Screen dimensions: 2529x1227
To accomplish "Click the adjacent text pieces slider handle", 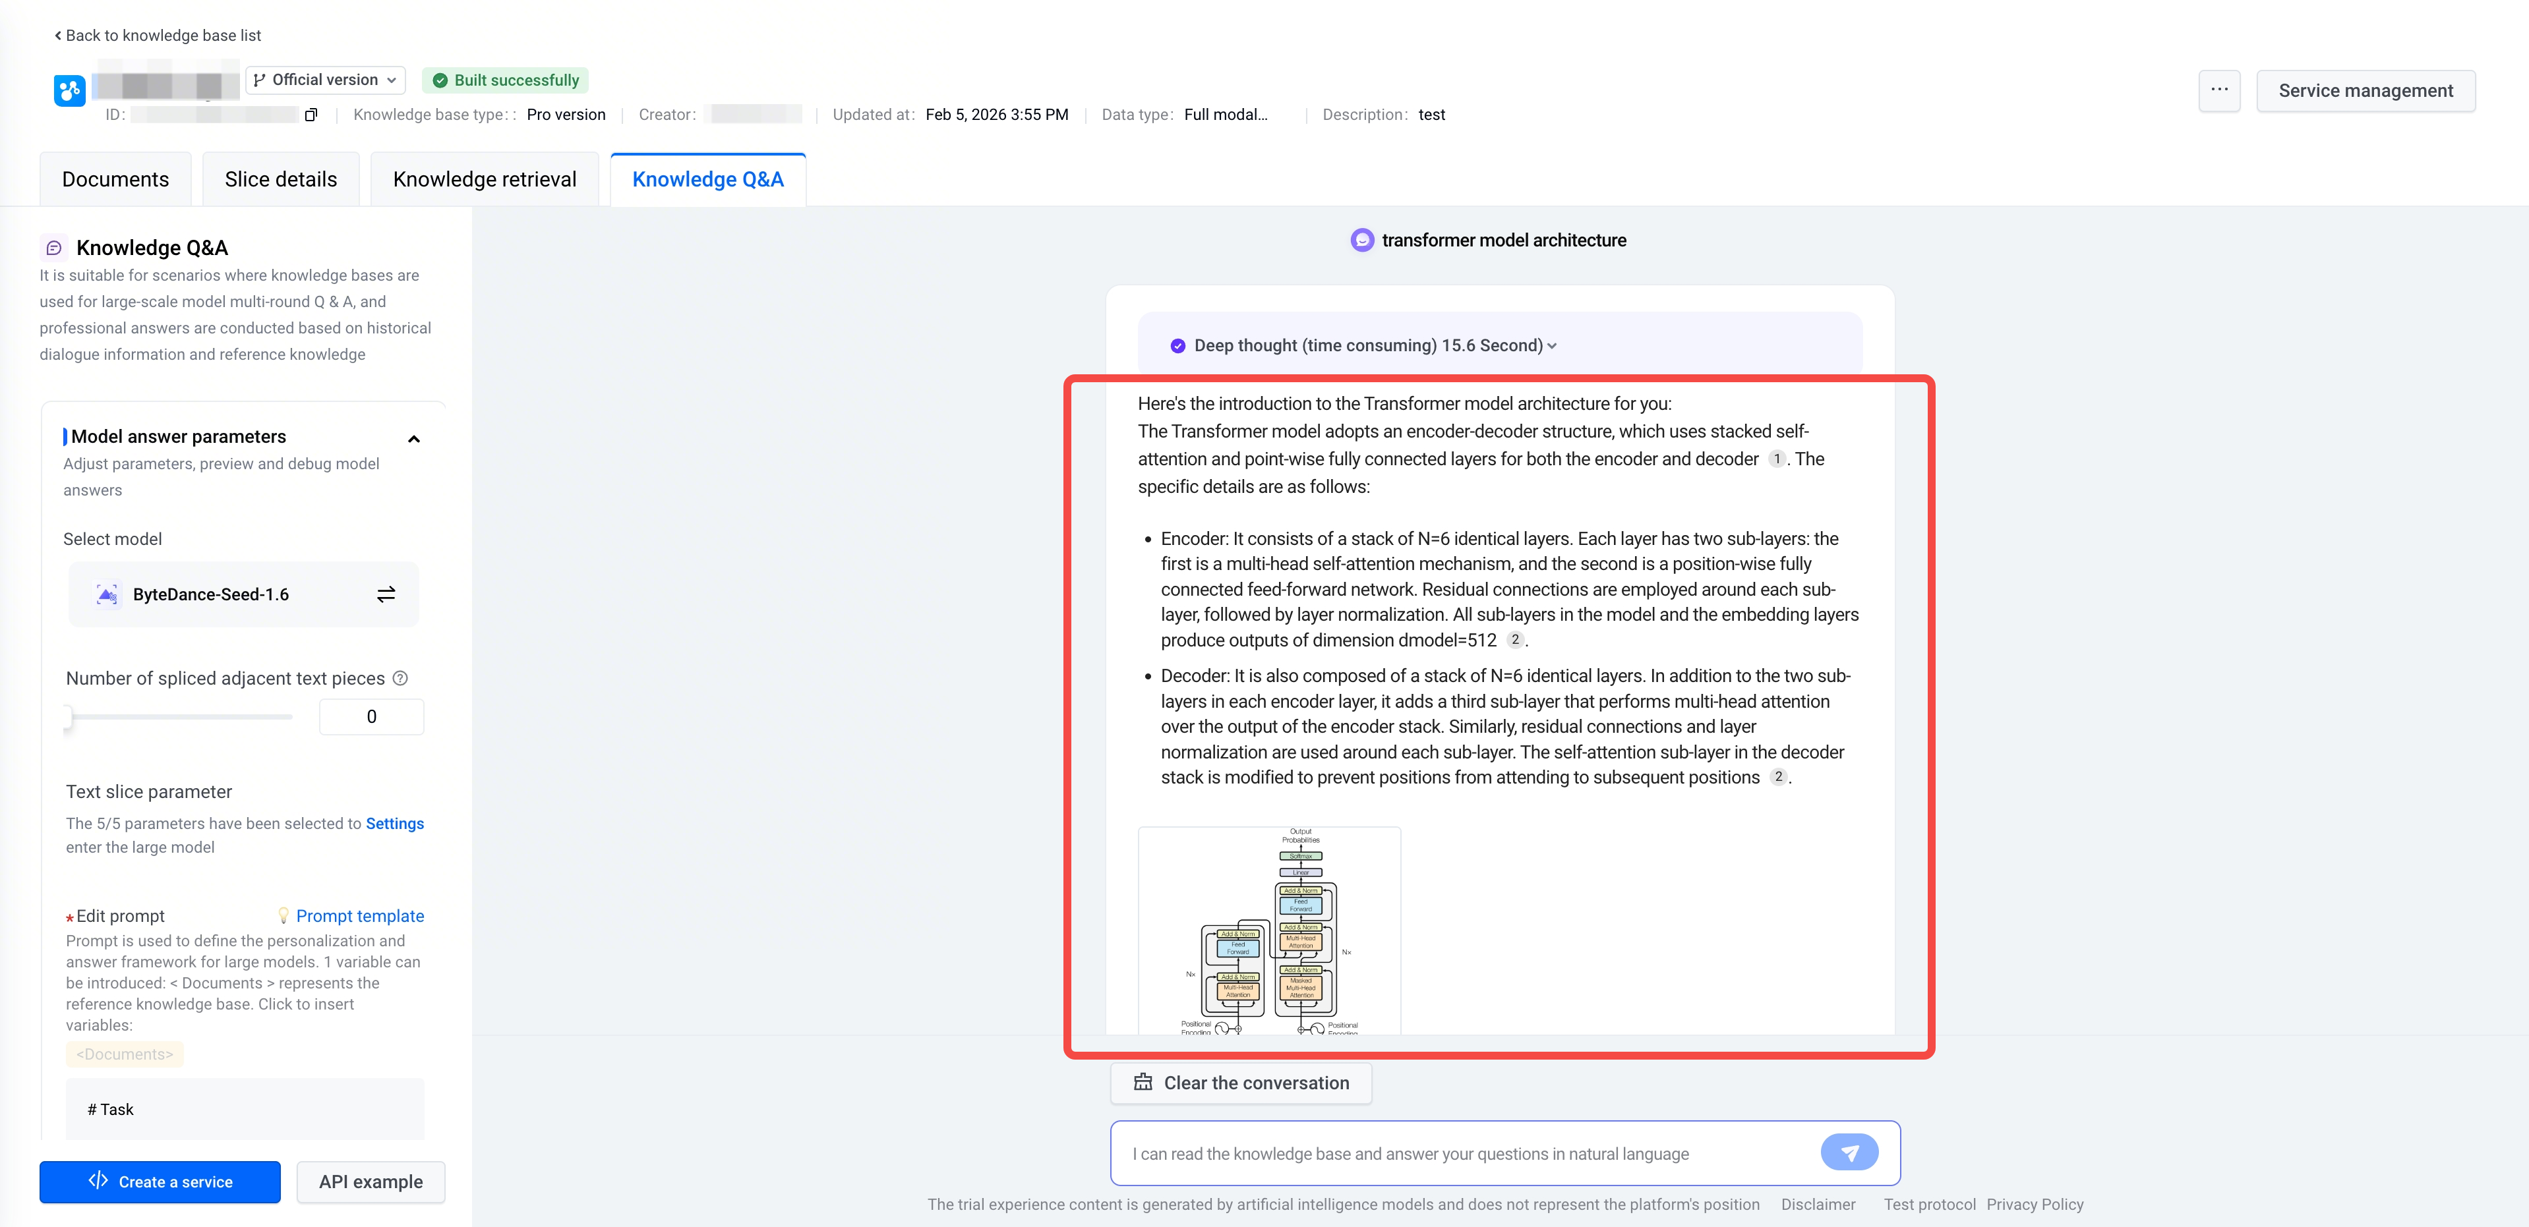I will click(68, 716).
